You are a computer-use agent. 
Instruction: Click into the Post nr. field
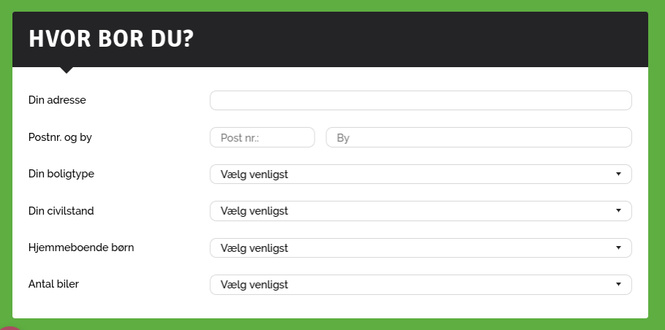(262, 137)
